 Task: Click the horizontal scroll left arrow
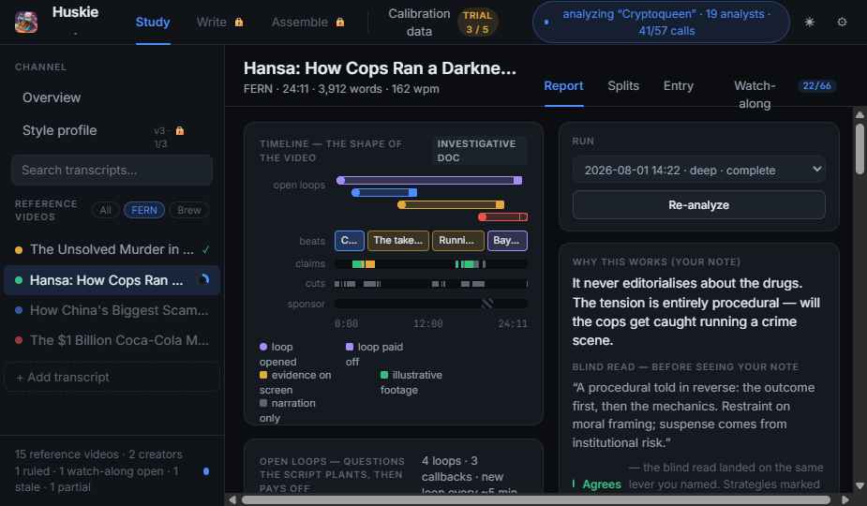[x=232, y=500]
